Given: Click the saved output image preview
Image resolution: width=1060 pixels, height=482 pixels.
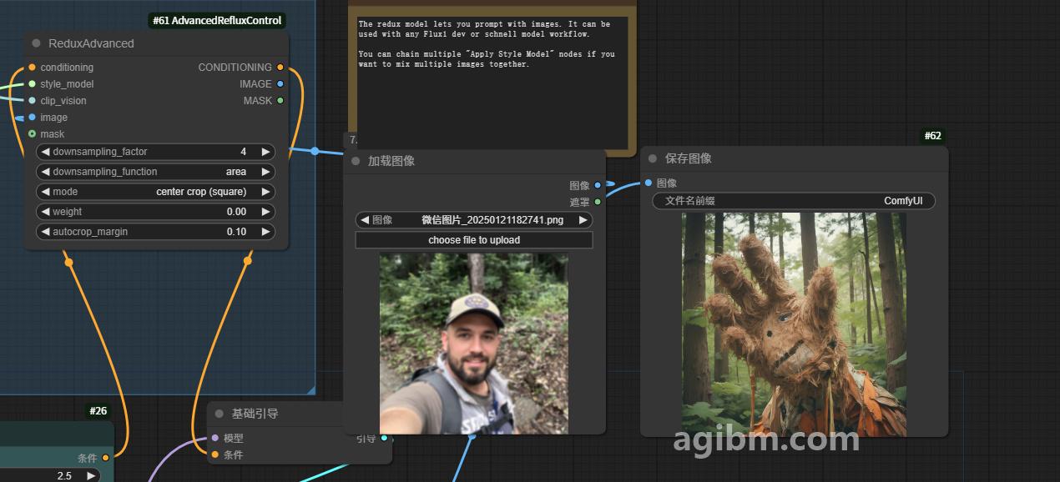Looking at the screenshot, I should point(794,324).
